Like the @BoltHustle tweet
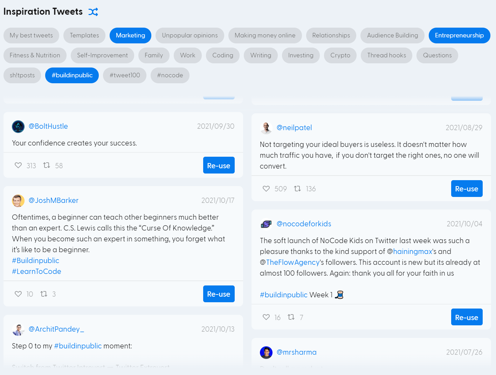The height and width of the screenshot is (375, 496). 18,165
